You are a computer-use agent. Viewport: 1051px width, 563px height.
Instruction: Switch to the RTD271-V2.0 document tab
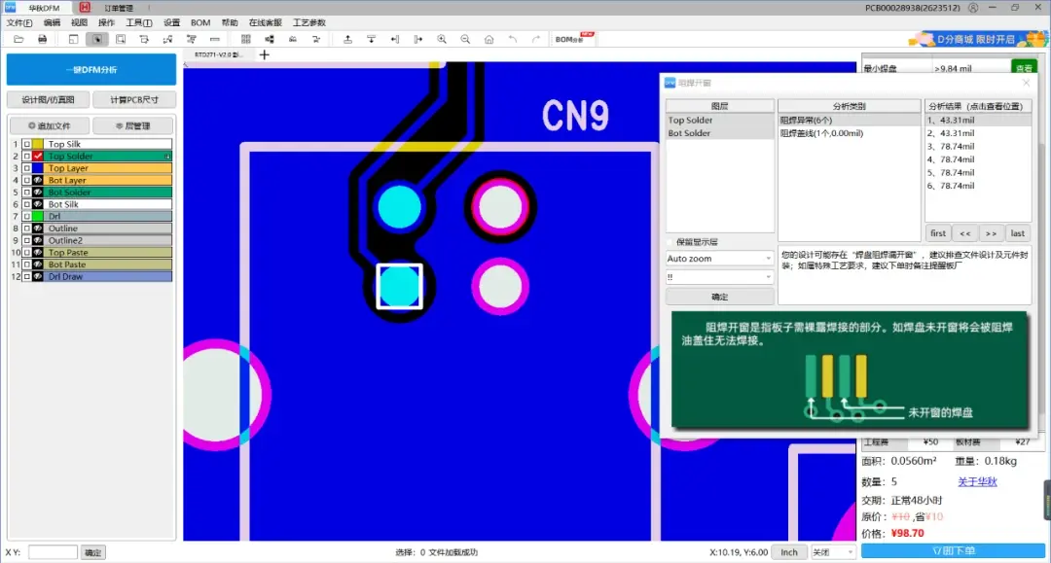(219, 54)
